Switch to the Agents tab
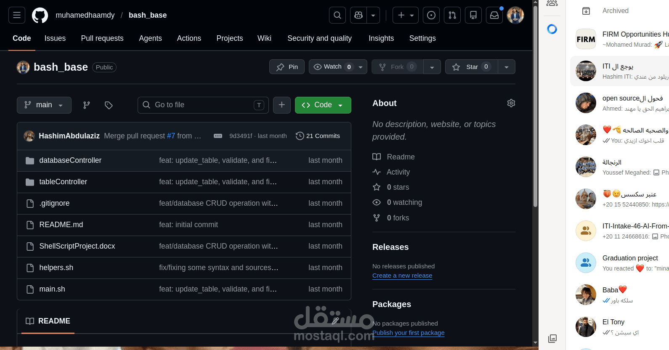Screen dimensions: 669x350 tap(151, 38)
